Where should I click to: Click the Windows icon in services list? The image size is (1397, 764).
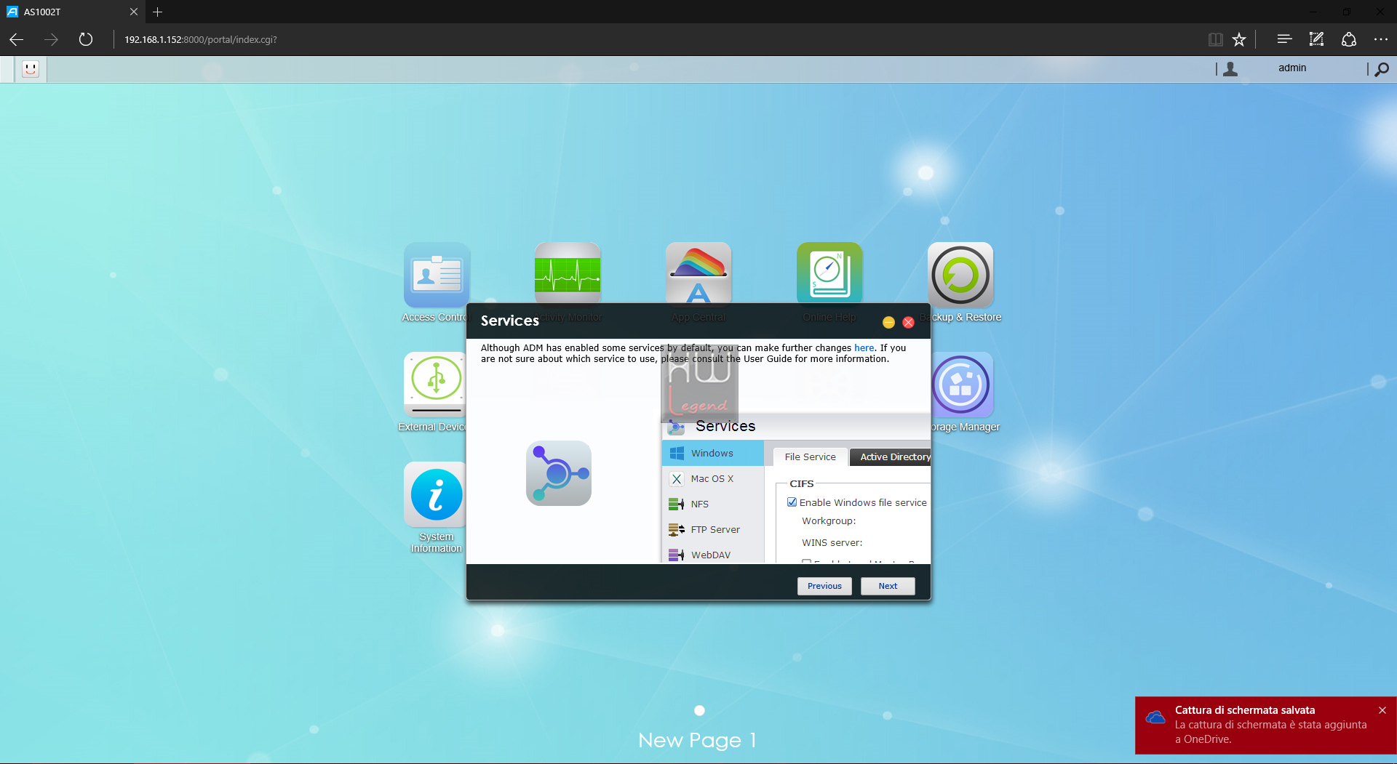click(677, 453)
